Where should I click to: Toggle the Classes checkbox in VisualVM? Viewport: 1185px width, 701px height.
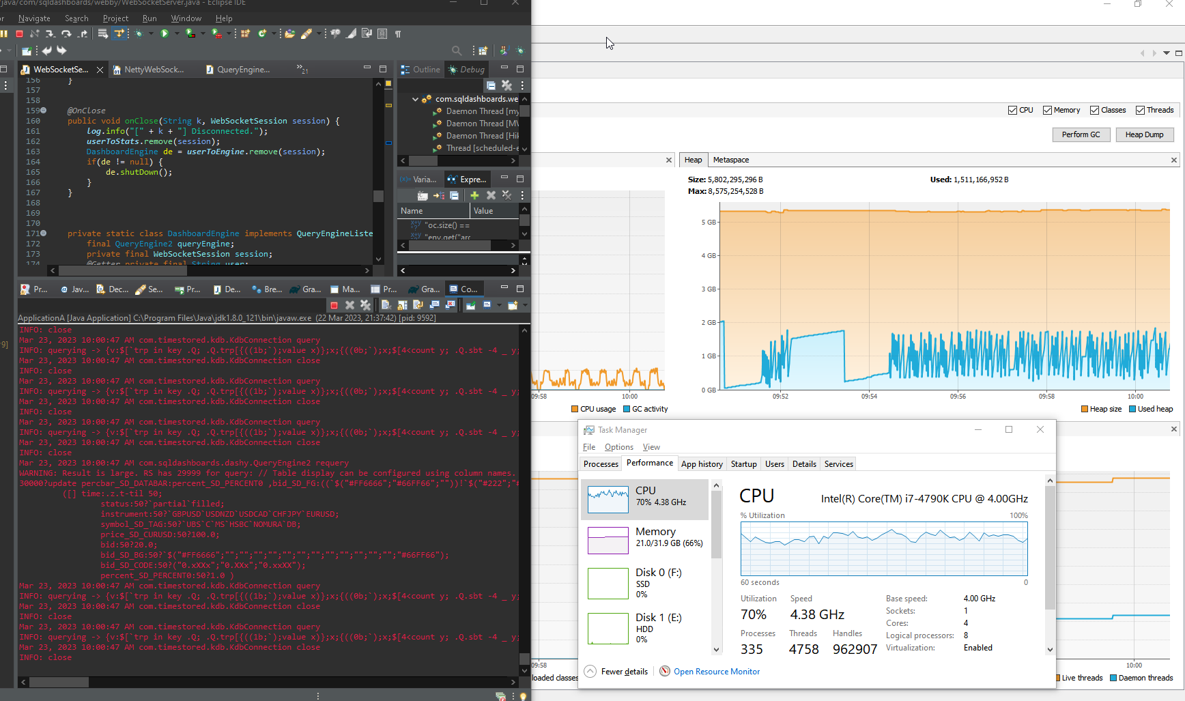click(1094, 110)
